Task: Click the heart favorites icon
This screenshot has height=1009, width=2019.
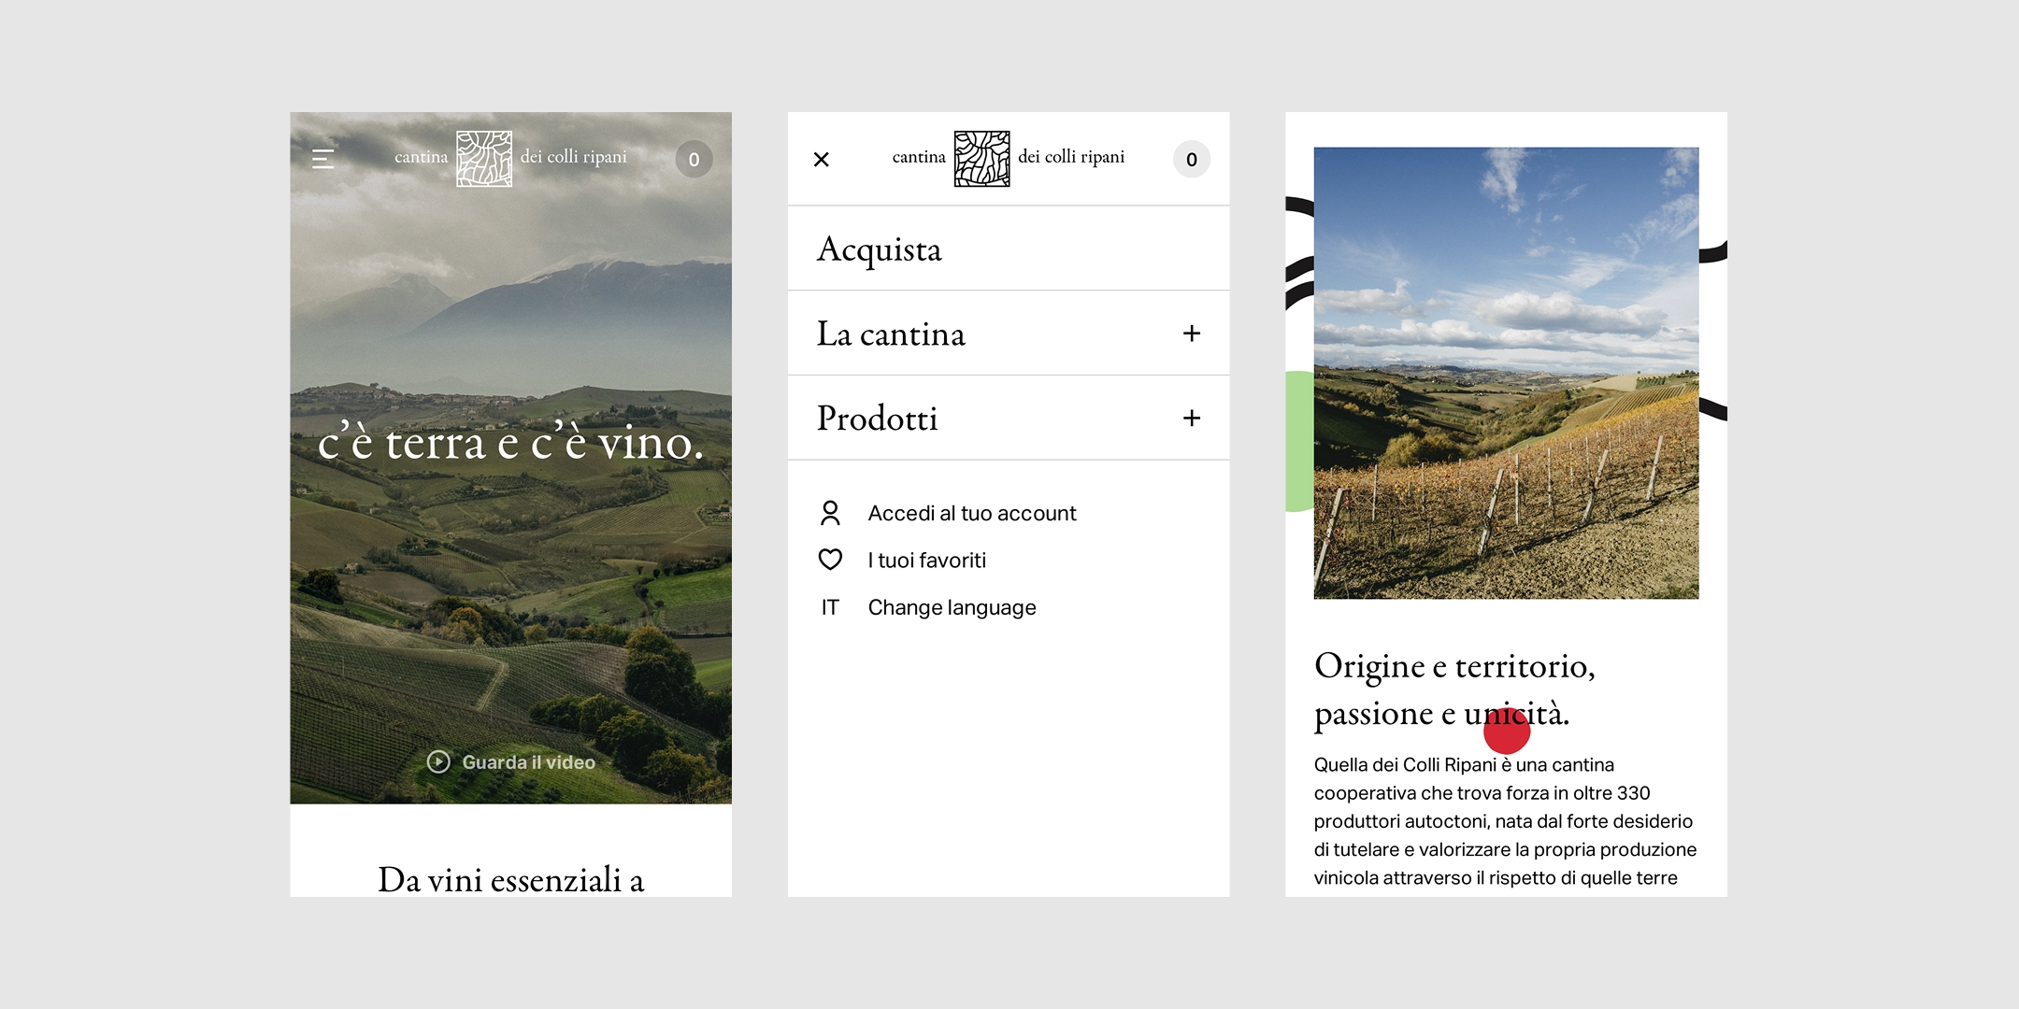Action: point(830,560)
